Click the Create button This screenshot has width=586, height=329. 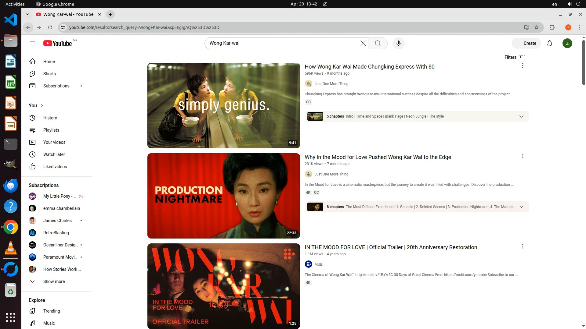click(526, 43)
